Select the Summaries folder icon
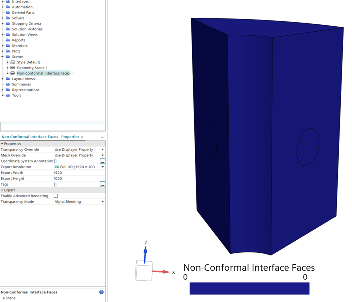Viewport: 352px width, 302px height. tap(8, 84)
